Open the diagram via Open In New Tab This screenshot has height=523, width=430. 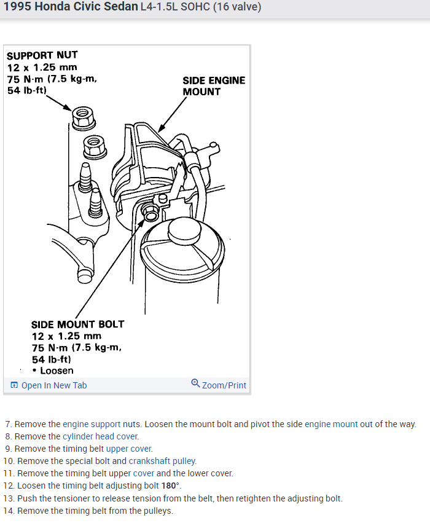54,385
